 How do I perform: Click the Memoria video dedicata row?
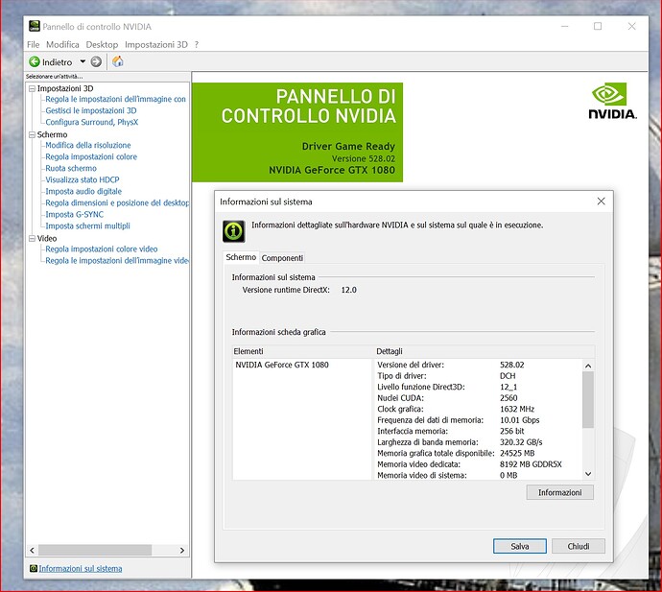(x=479, y=464)
